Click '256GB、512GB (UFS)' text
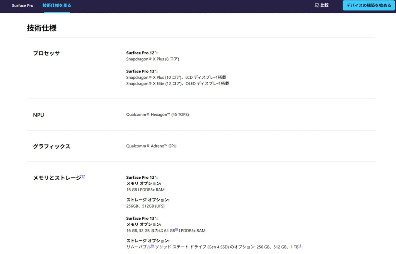Image resolution: width=396 pixels, height=254 pixels. [145, 206]
